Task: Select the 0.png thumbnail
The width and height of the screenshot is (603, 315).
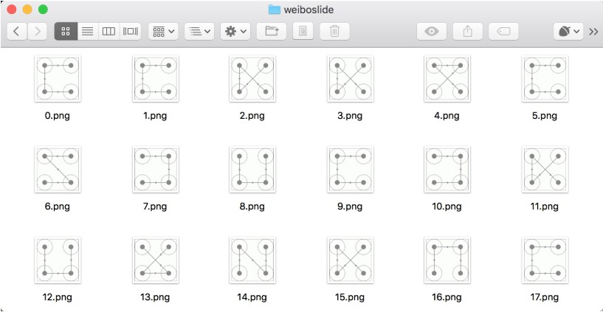Action: click(x=57, y=79)
